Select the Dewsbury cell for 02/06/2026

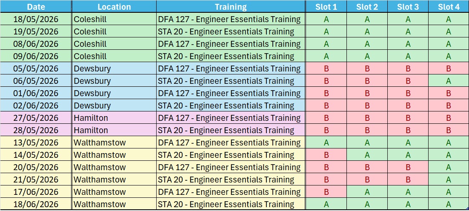point(114,105)
